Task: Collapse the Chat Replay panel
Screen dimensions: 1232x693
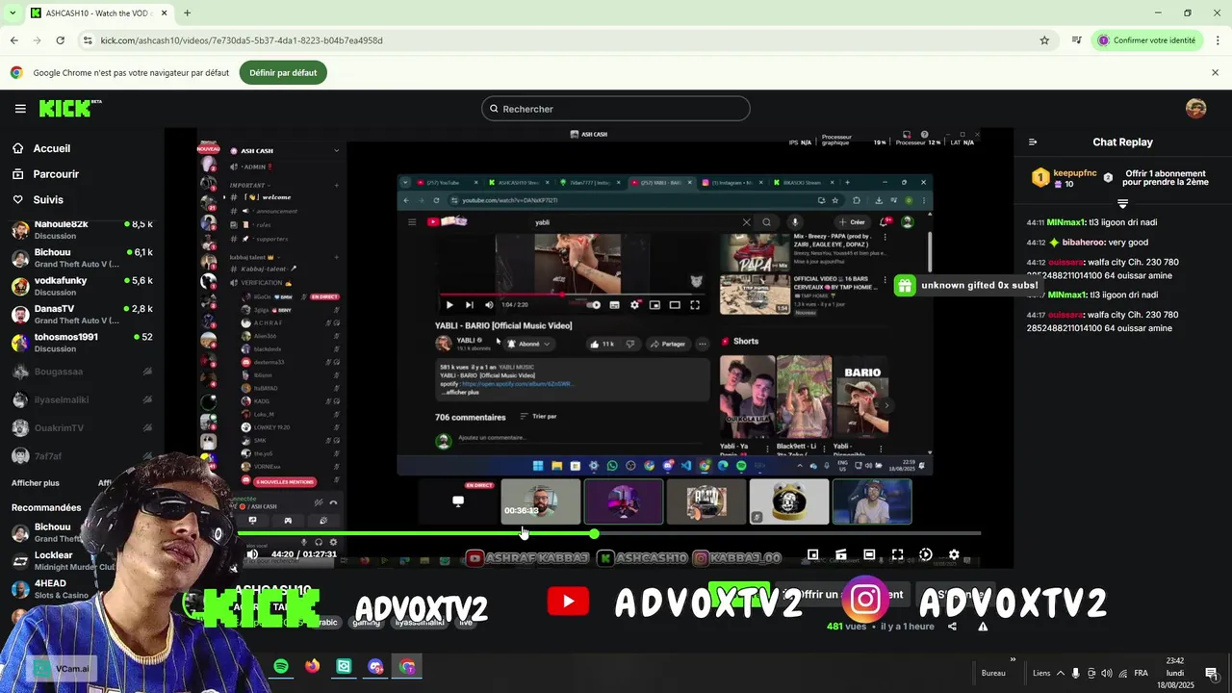Action: 1033,141
